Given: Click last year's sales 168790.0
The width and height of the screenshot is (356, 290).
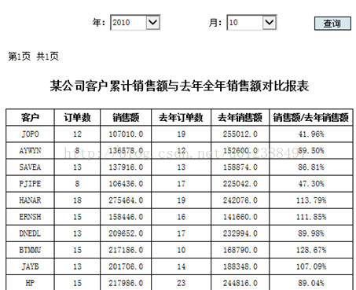Looking at the screenshot, I should click(240, 250).
